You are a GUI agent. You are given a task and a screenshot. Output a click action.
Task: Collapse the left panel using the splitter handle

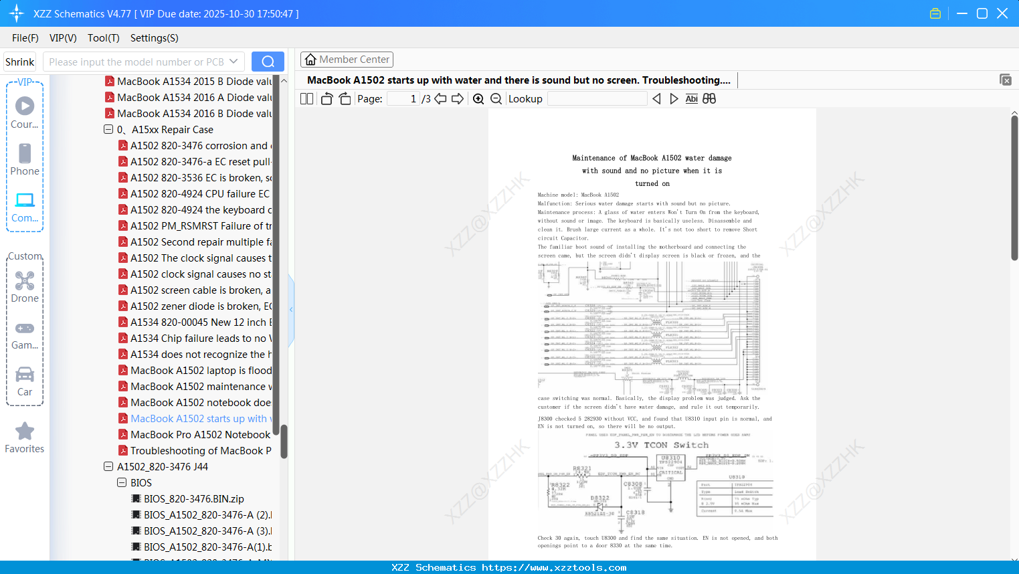click(291, 309)
